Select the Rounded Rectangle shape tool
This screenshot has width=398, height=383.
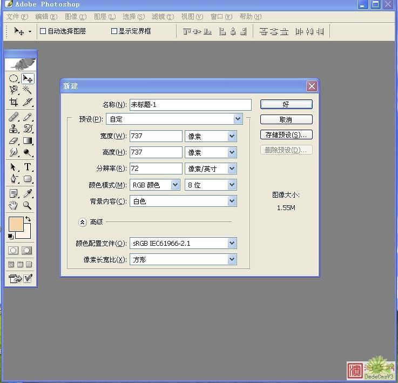point(28,179)
